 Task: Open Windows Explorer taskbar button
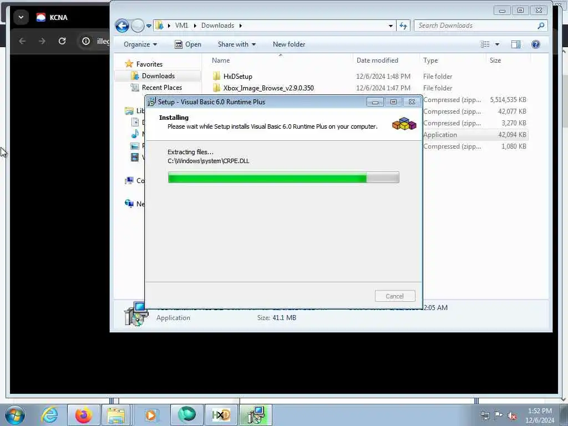tap(116, 415)
